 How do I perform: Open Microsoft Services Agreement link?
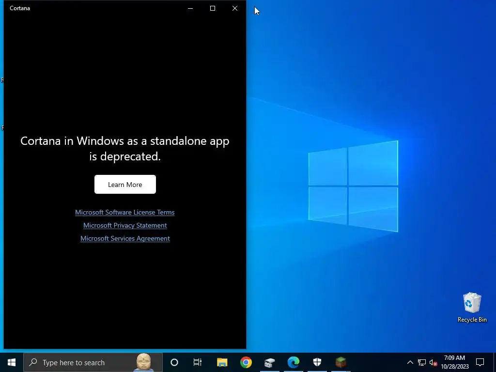click(125, 238)
